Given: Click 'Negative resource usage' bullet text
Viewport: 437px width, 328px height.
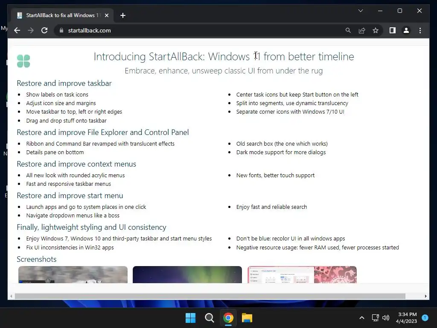Looking at the screenshot, I should coord(318,247).
